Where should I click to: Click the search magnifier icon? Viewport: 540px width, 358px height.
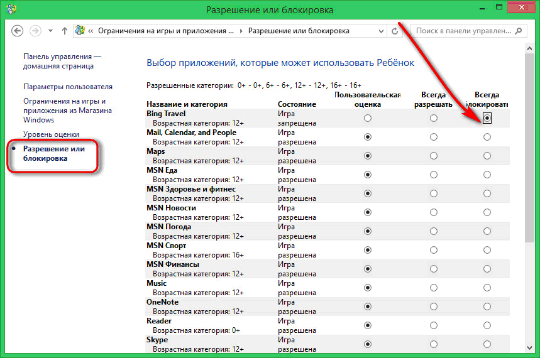(x=518, y=31)
